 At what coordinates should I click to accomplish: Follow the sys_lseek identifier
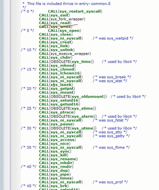point(61,84)
